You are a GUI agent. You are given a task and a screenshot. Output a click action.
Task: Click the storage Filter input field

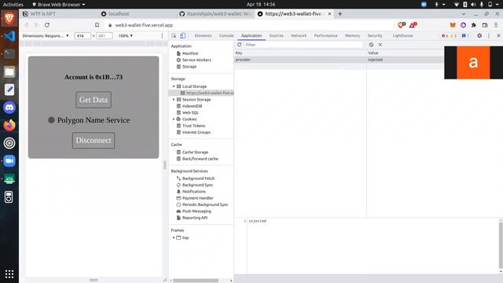(303, 45)
